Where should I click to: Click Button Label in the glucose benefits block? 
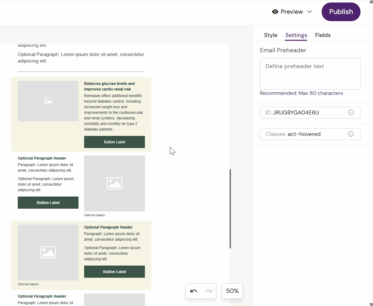click(114, 142)
